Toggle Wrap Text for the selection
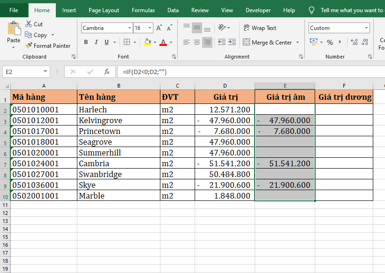 click(x=260, y=28)
